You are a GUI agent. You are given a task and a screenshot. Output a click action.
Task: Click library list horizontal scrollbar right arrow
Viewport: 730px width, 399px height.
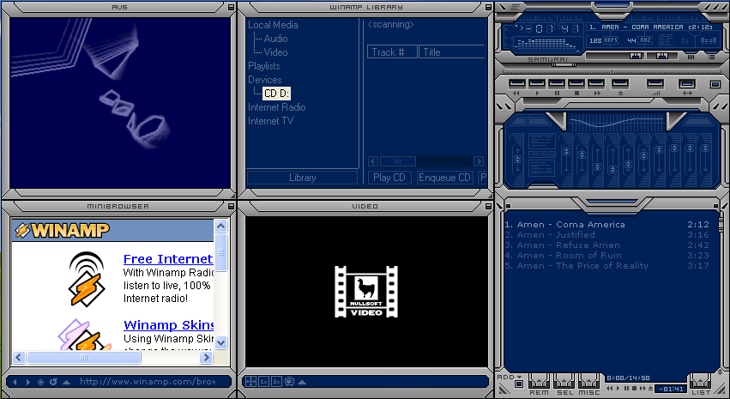479,161
